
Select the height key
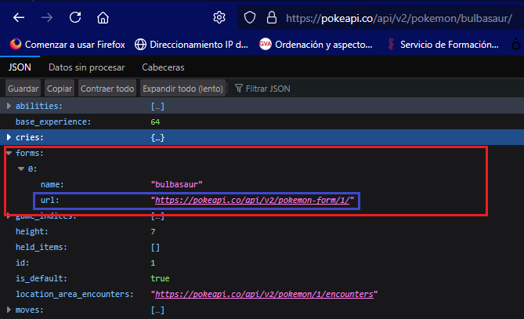(32, 231)
